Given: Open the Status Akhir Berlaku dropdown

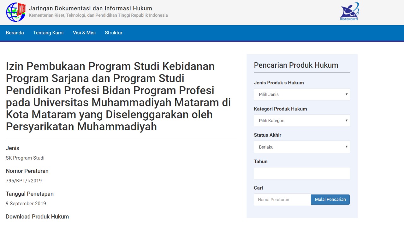Looking at the screenshot, I should pyautogui.click(x=302, y=147).
